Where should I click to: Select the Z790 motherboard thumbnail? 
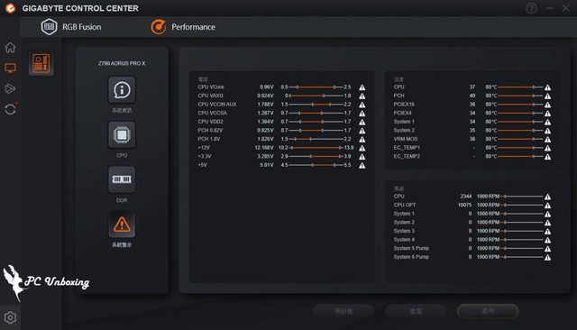(41, 63)
